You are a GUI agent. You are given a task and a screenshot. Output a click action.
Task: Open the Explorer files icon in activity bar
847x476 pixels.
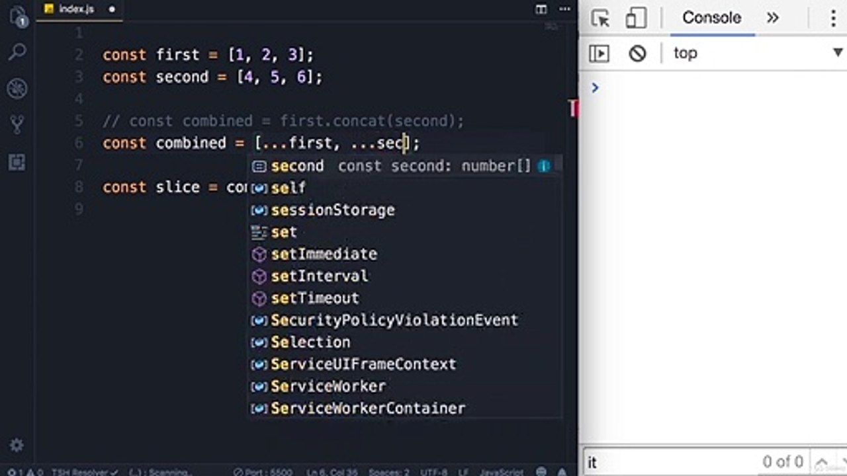18,16
